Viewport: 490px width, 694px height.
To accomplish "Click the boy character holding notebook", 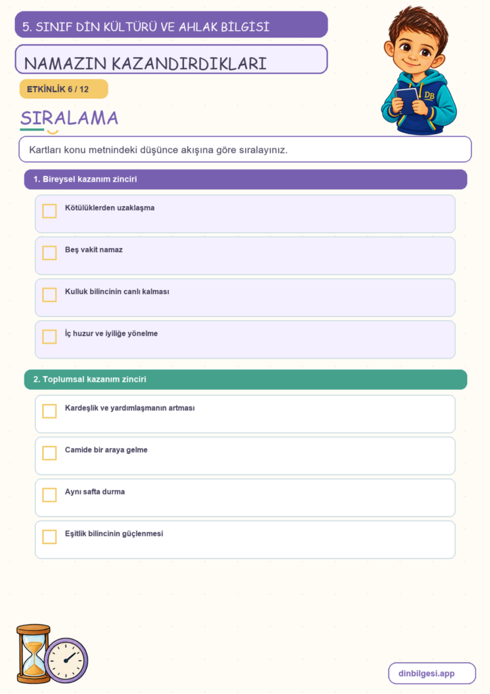I will [x=419, y=70].
